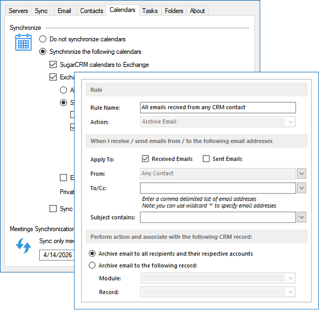Go to the Contacts tab
This screenshot has height=310, width=319.
91,11
